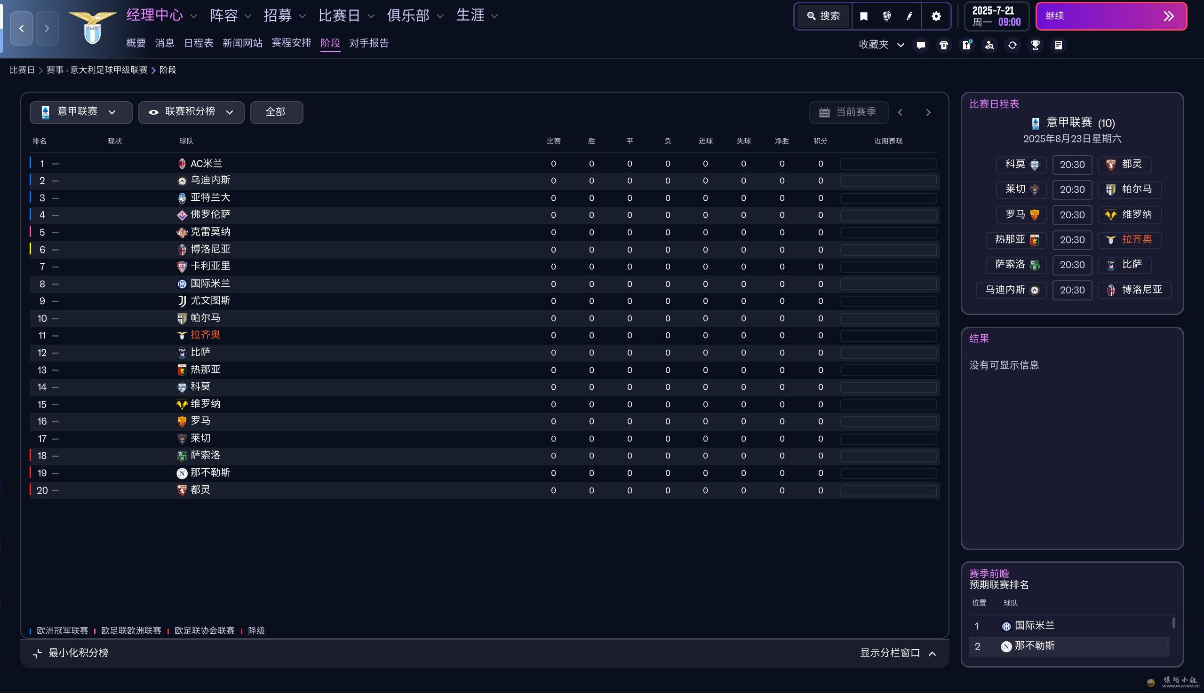Screen dimensions: 1204x693
Task: Open the player scouting search shortcut icon
Action: point(989,45)
